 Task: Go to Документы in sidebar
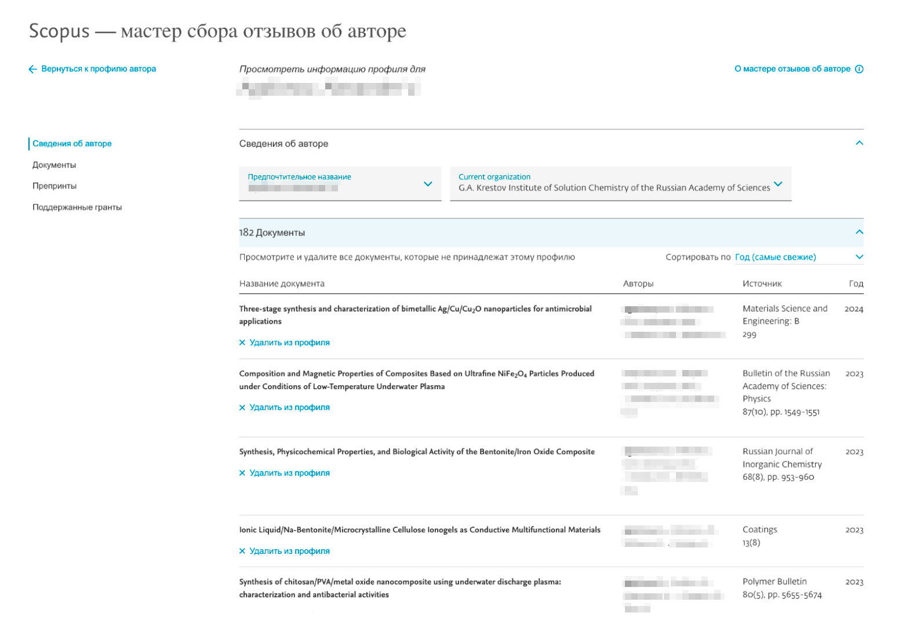54,165
